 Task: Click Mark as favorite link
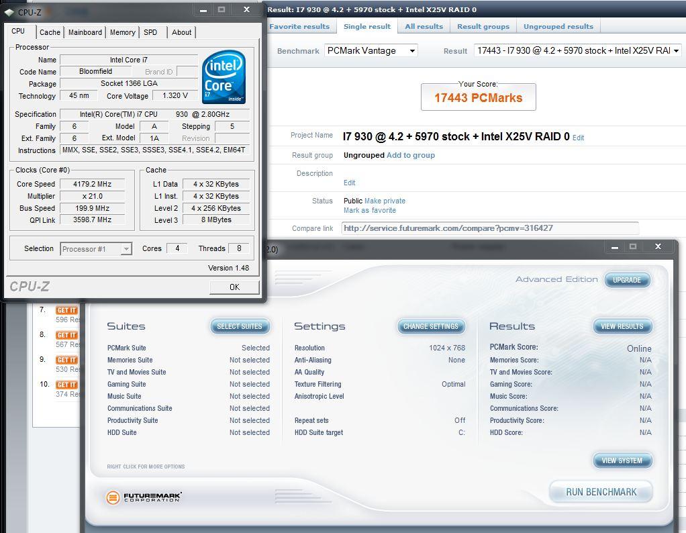[370, 211]
